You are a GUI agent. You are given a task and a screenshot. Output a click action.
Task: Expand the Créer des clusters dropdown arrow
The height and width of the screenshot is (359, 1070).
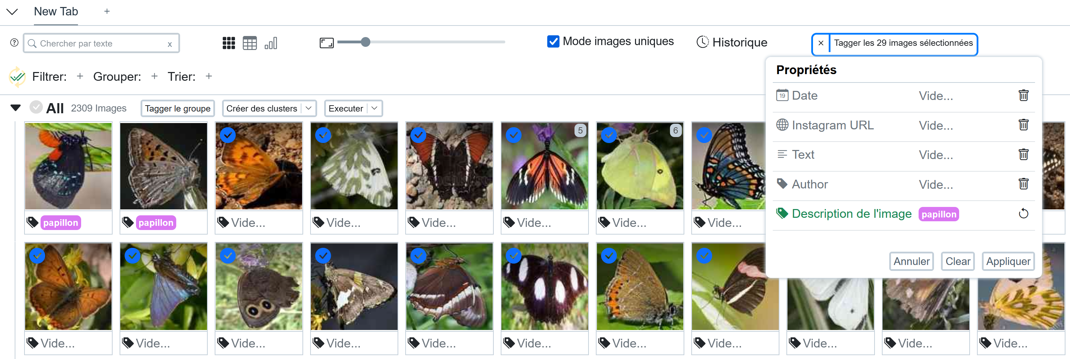pos(308,108)
